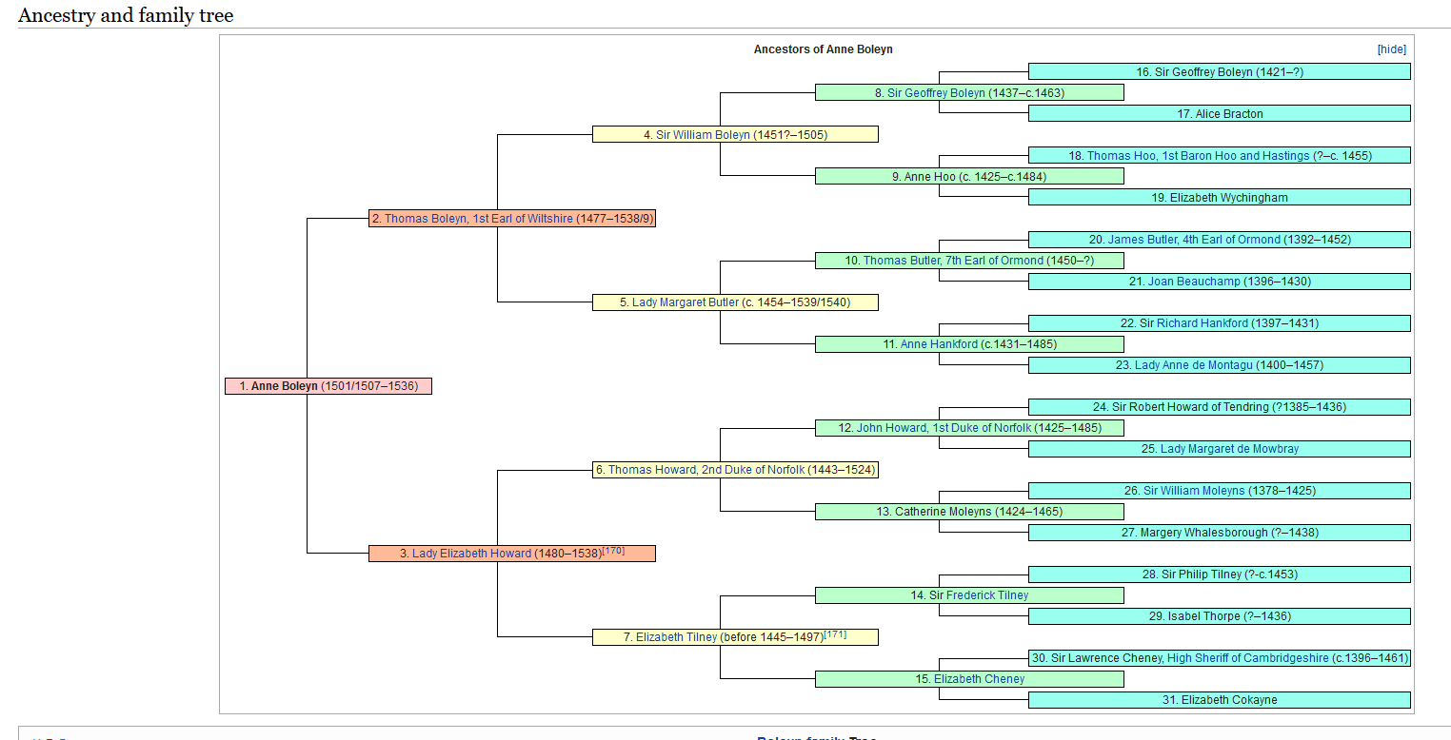Open citation reference 171
The image size is (1451, 740).
pos(835,634)
